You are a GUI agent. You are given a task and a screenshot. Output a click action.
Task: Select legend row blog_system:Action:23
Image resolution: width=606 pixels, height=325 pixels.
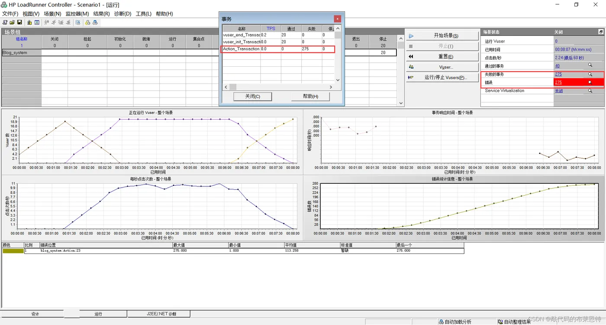[x=233, y=250]
